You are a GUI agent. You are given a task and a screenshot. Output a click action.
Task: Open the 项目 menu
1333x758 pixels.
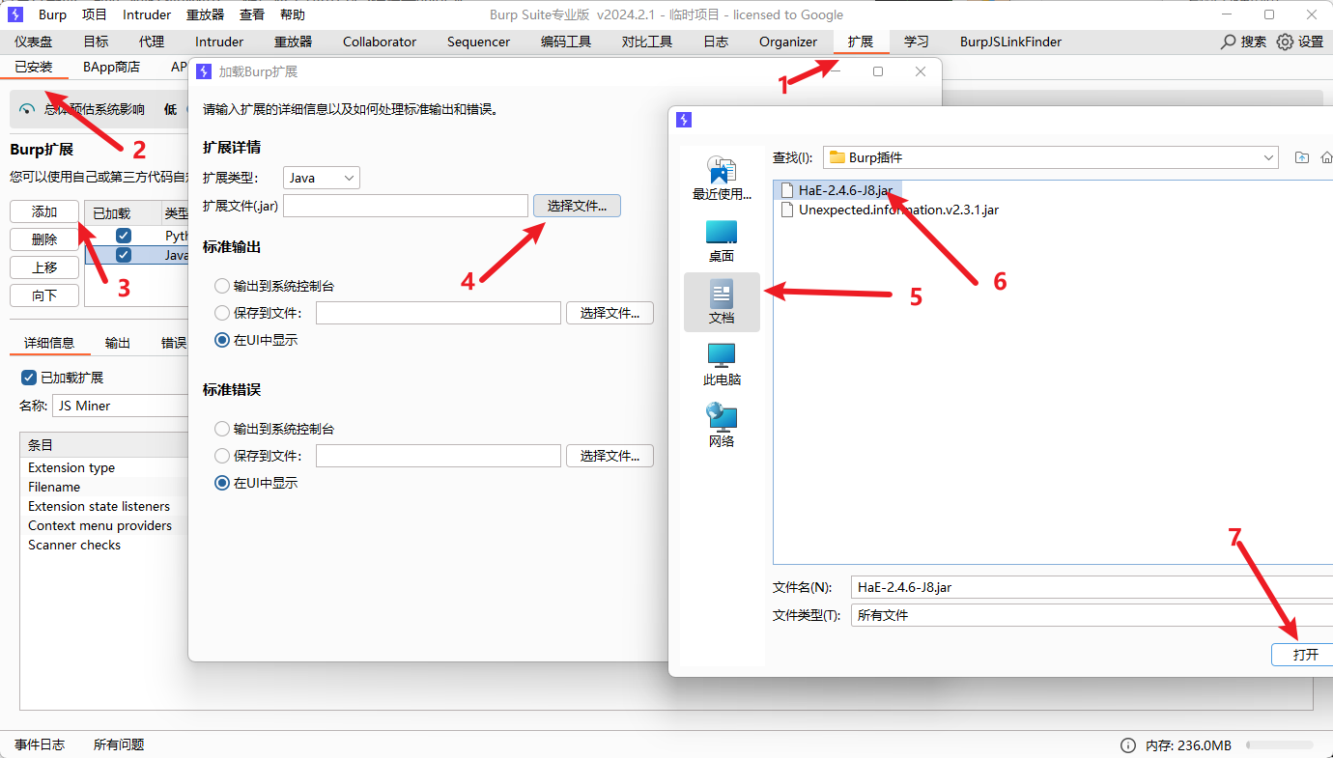95,14
